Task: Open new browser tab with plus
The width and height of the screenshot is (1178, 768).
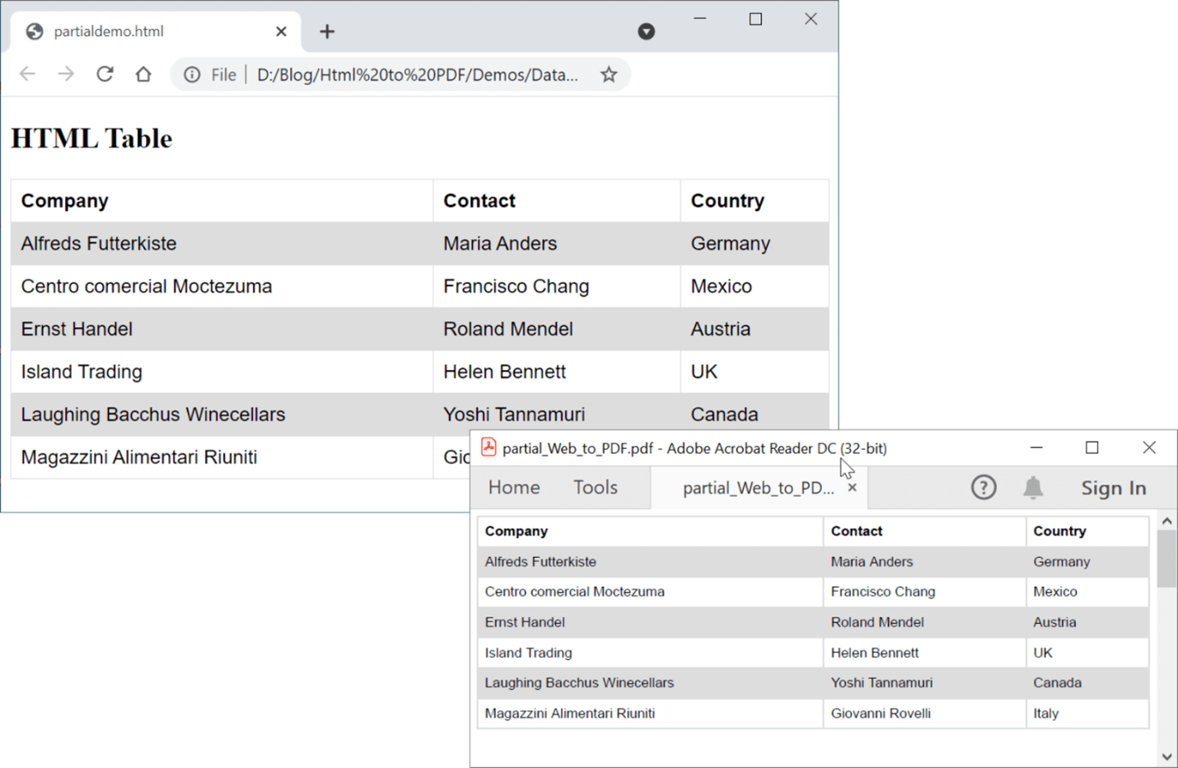Action: 327,31
